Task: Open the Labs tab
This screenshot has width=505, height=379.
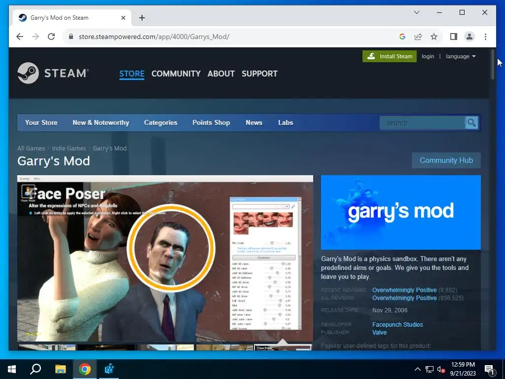Action: click(x=286, y=122)
